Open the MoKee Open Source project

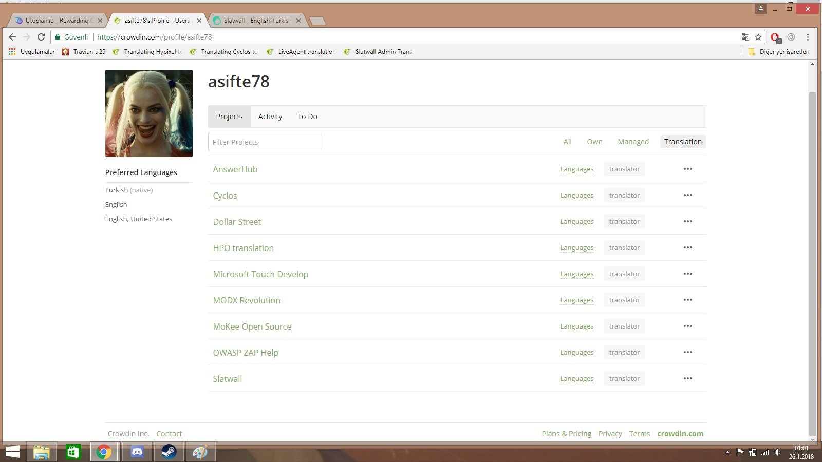pos(252,326)
